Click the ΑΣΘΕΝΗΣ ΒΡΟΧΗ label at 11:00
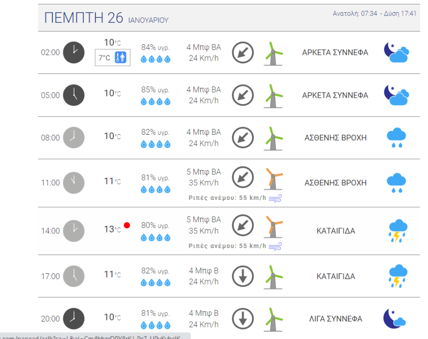 pos(336,183)
